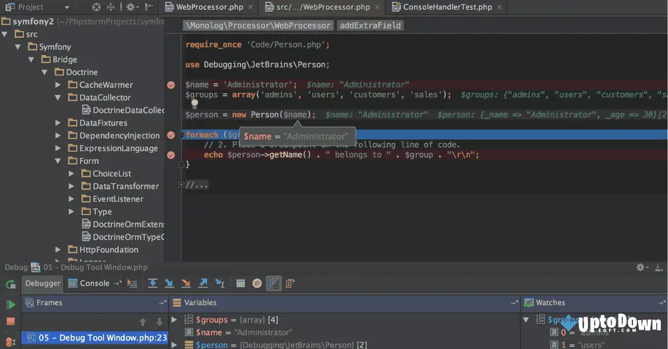668x349 pixels.
Task: Open the Console tab in debug window
Action: 94,283
